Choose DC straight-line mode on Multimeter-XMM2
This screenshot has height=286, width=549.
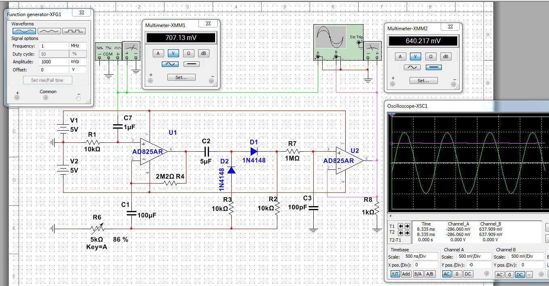click(434, 67)
